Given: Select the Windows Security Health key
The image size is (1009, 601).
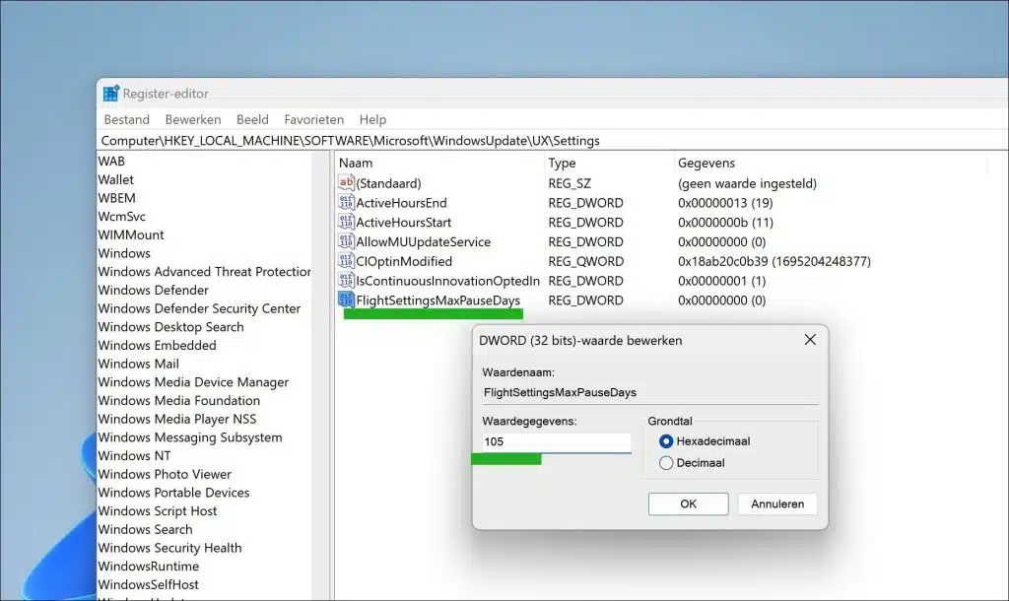Looking at the screenshot, I should point(169,548).
